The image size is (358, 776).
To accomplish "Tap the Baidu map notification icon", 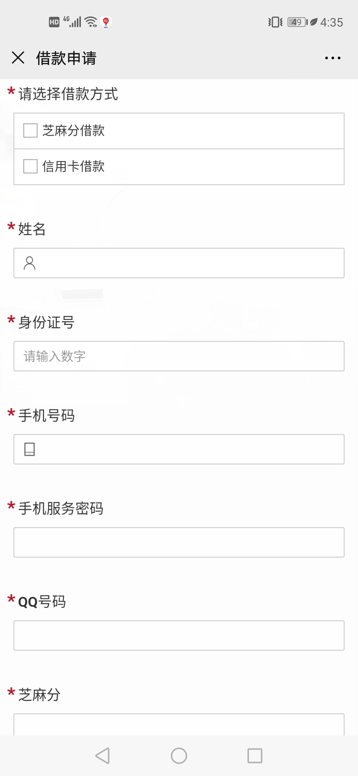I will [x=106, y=22].
